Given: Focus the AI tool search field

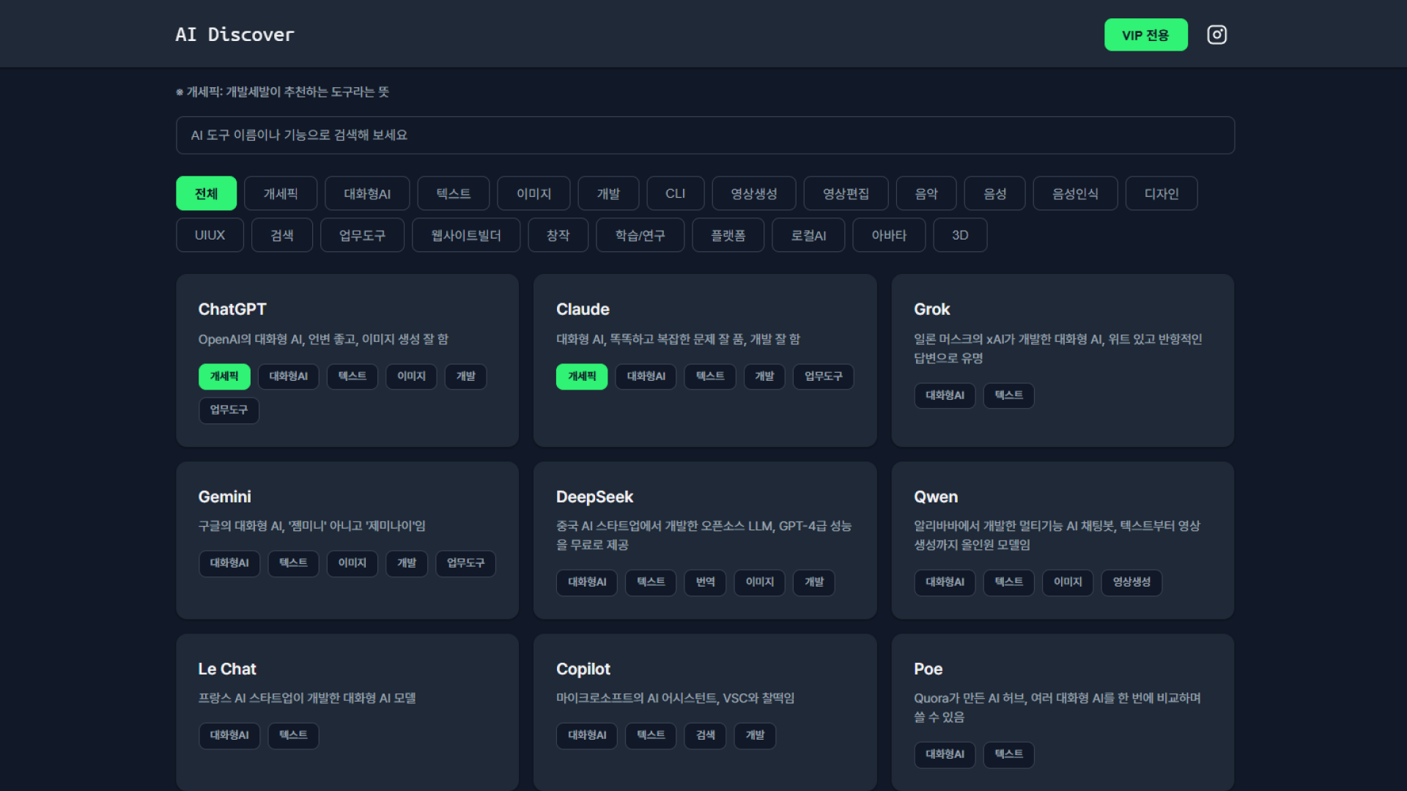Looking at the screenshot, I should pyautogui.click(x=704, y=135).
